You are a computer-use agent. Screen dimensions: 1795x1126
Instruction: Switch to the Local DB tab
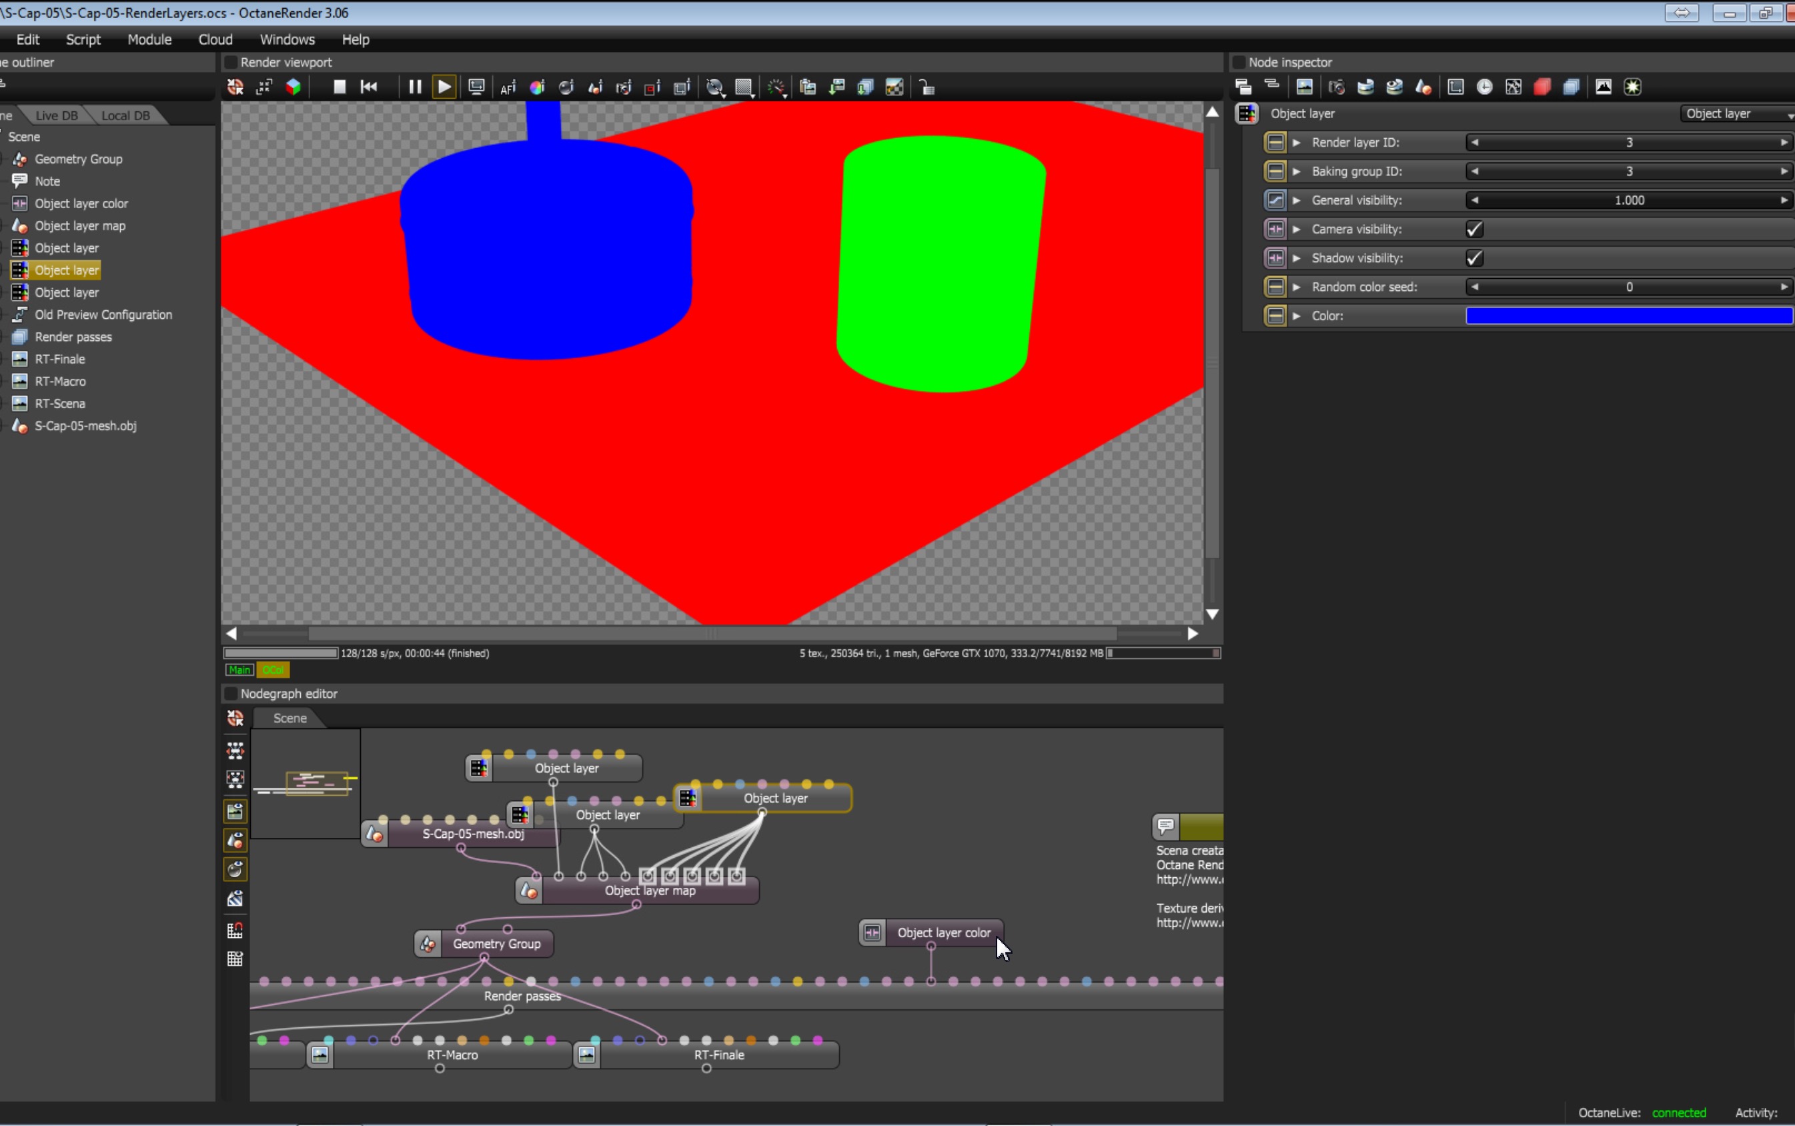click(125, 115)
